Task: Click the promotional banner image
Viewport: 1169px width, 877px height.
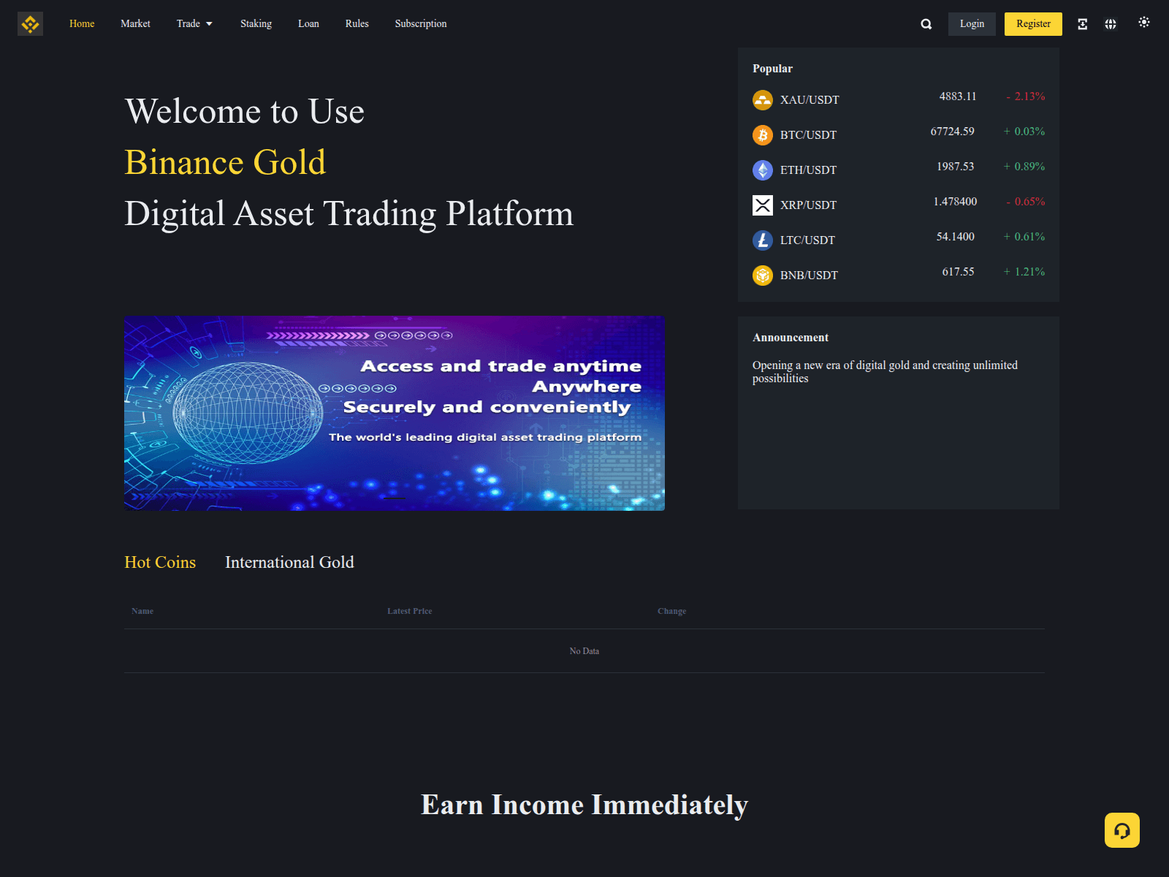Action: [395, 413]
